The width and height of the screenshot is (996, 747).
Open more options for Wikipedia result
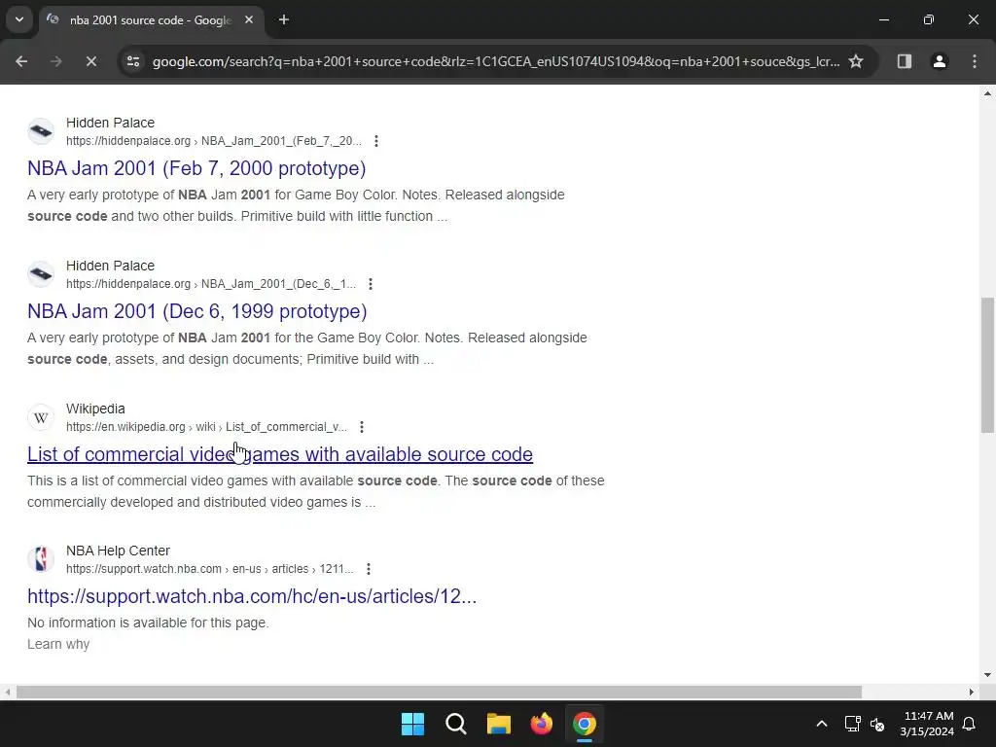[x=362, y=427]
